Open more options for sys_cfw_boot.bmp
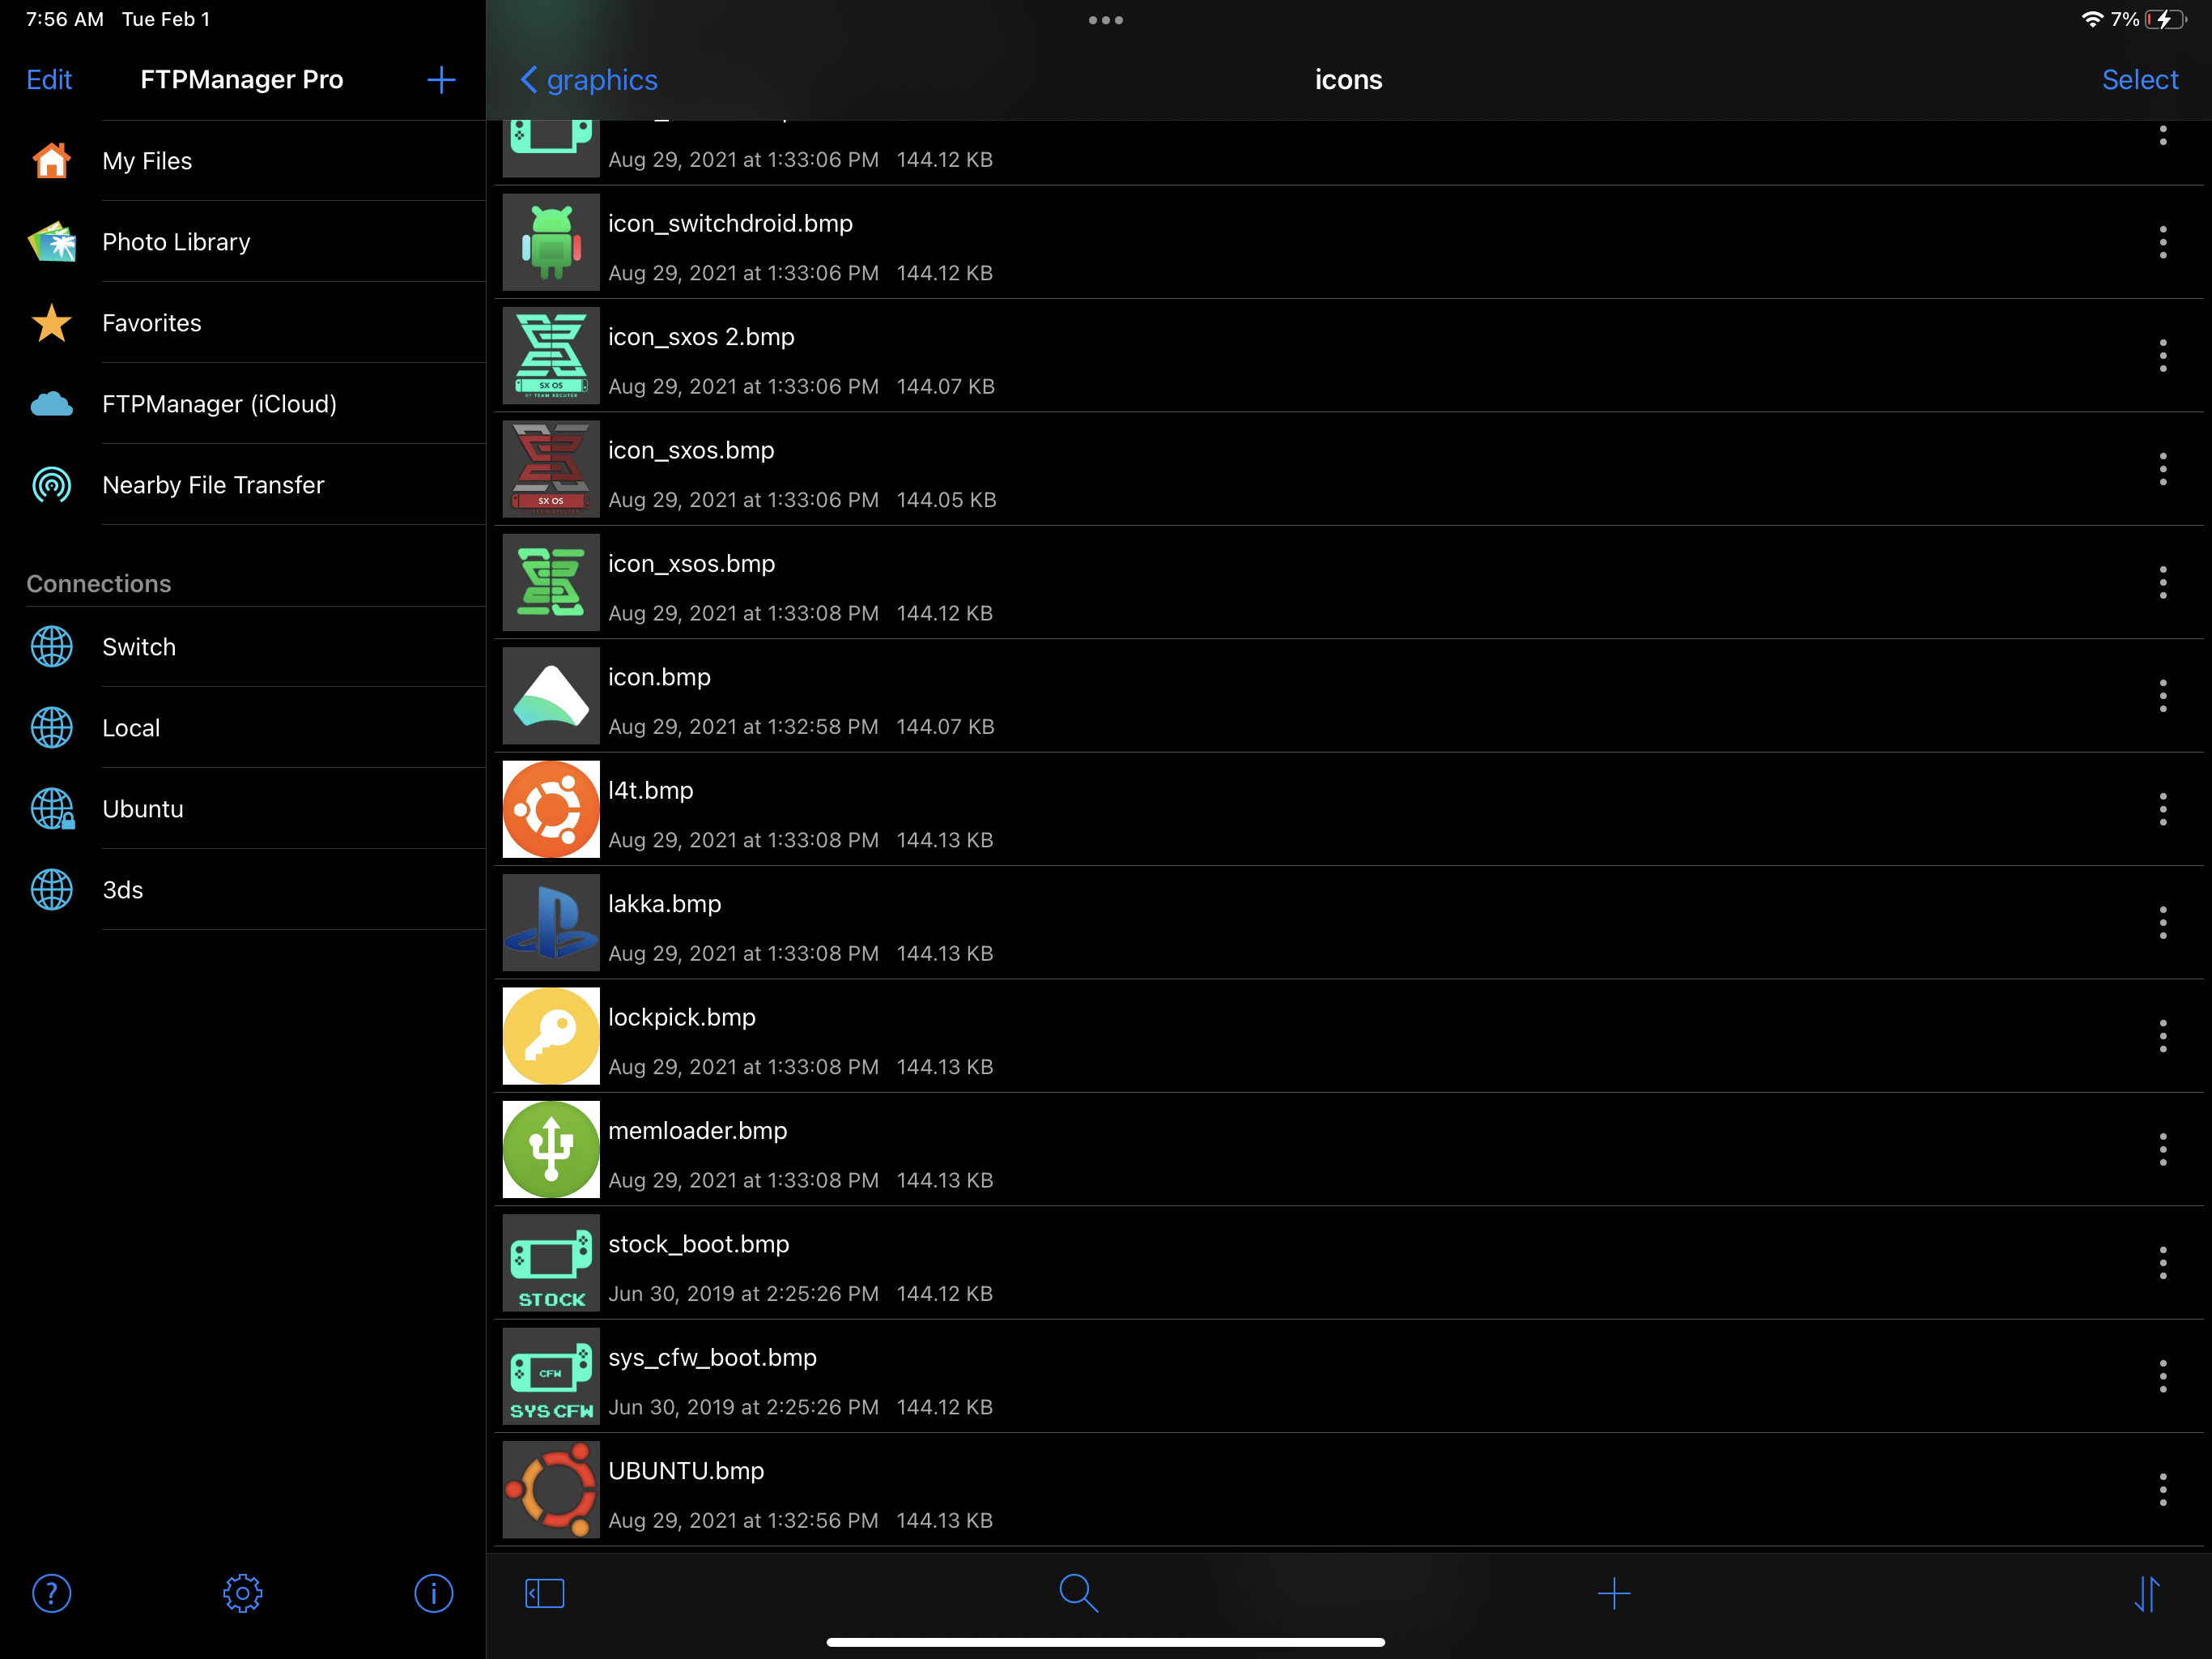This screenshot has height=1659, width=2212. (2162, 1375)
